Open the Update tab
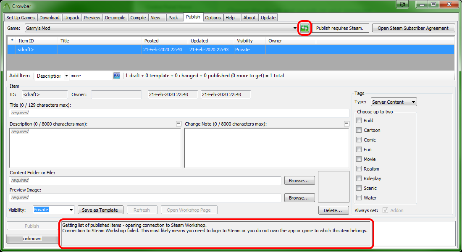Screen dimensions: 462x252 (x=268, y=18)
